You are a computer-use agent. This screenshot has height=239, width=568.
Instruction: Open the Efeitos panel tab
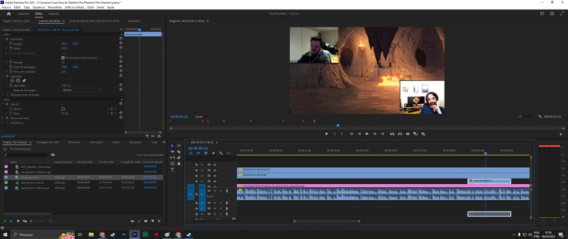coord(116,142)
